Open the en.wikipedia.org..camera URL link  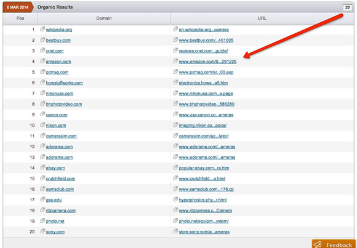204,30
